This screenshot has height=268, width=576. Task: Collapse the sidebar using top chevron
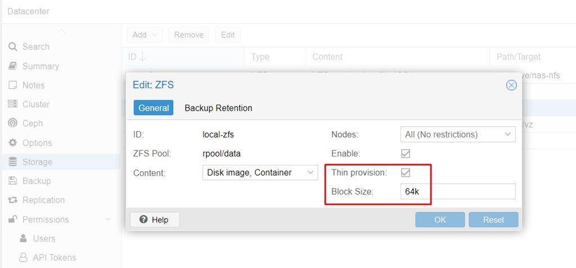coord(61,32)
